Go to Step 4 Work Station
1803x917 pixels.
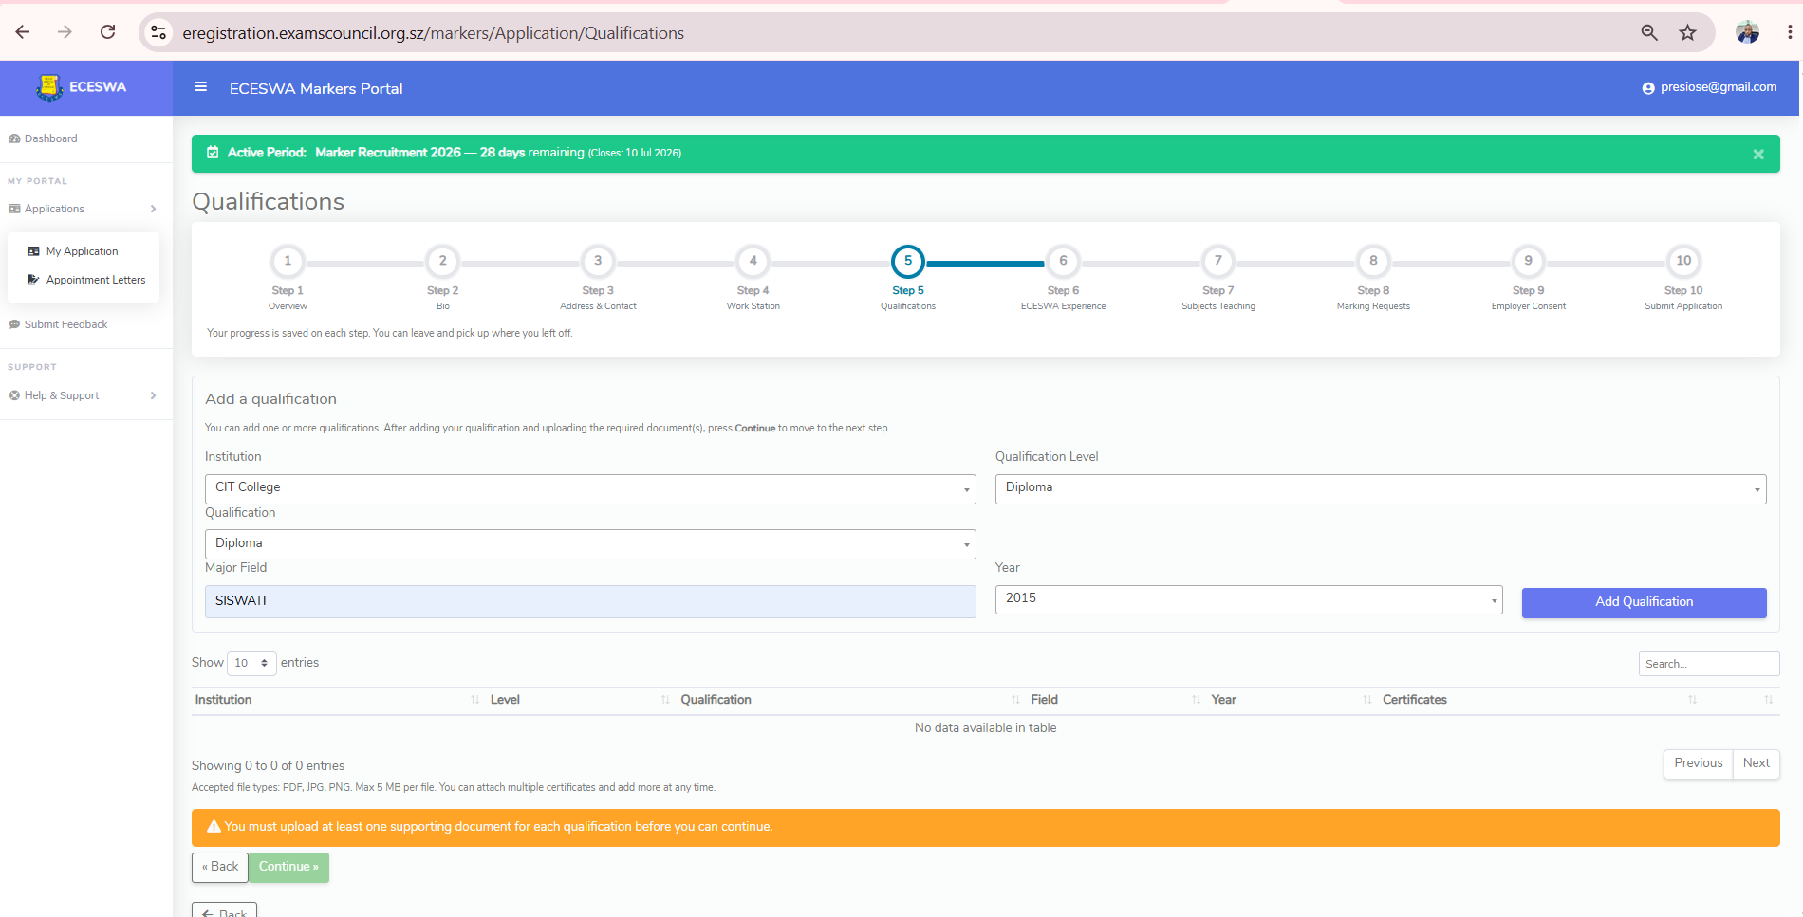(753, 261)
